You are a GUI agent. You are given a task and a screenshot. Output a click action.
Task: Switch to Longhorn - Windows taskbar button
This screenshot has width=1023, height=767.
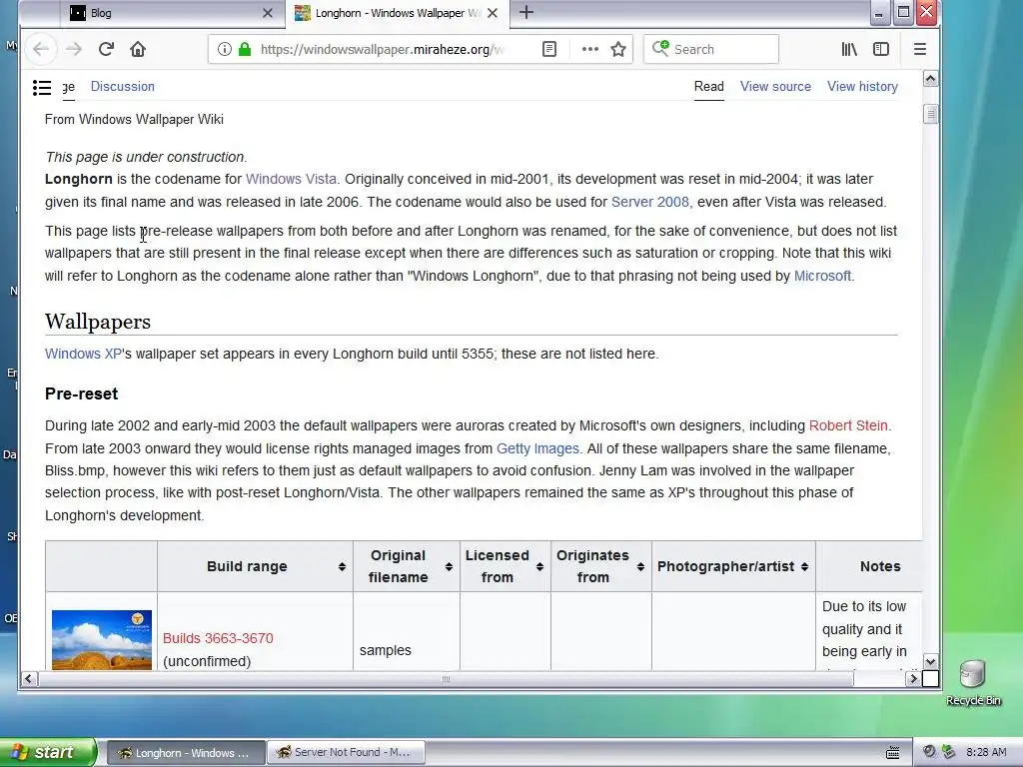186,753
